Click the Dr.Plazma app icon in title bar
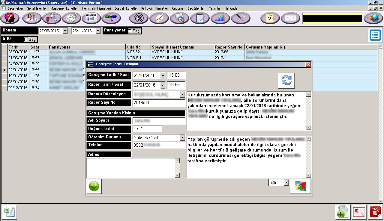This screenshot has height=221, width=384. click(x=3, y=2)
